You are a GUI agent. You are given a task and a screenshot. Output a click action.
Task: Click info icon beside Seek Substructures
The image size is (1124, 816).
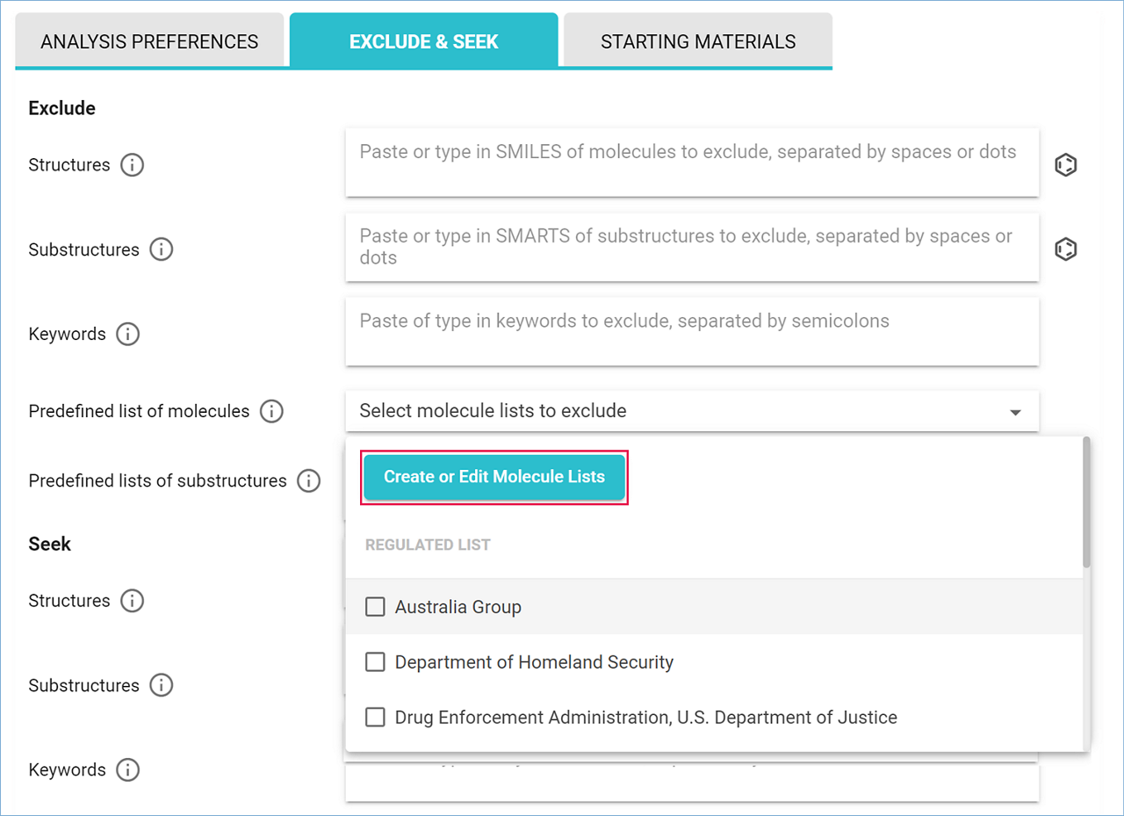(161, 685)
